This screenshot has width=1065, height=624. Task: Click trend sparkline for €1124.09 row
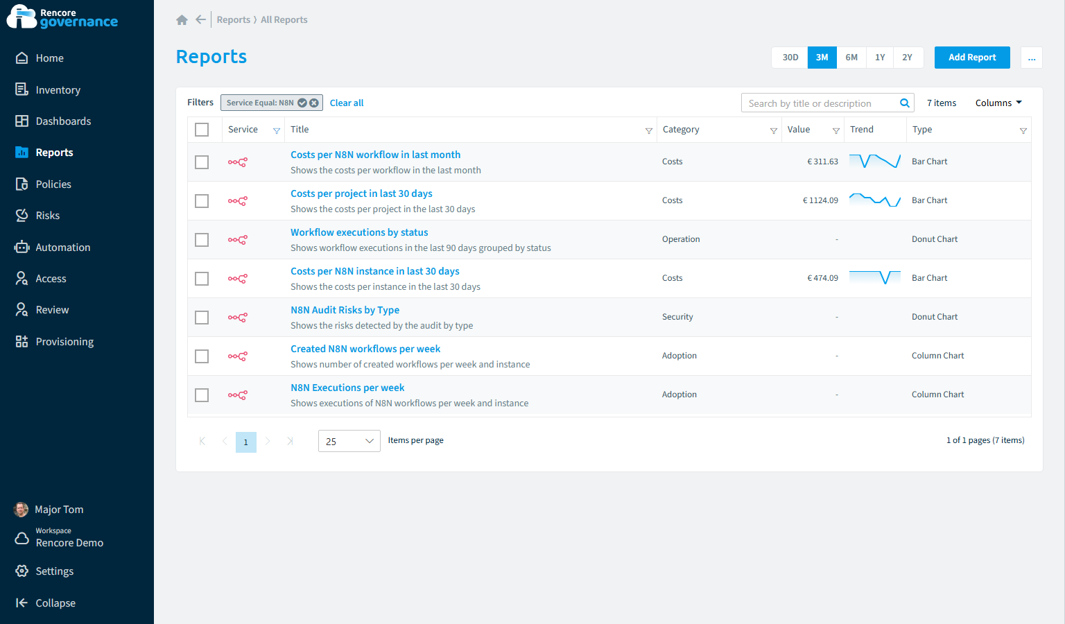(x=875, y=200)
